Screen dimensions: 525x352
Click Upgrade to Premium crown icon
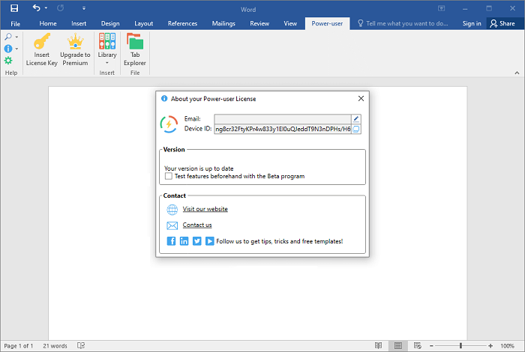click(75, 49)
